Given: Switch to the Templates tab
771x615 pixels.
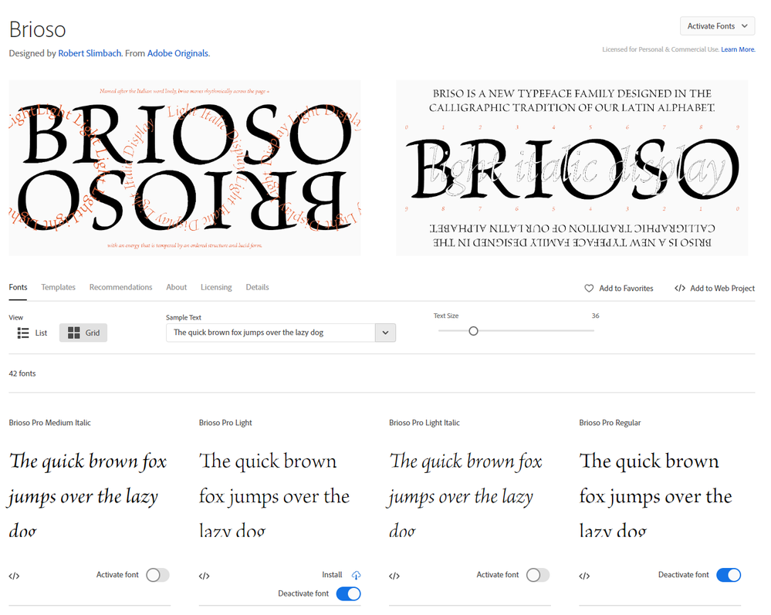Looking at the screenshot, I should (x=59, y=287).
